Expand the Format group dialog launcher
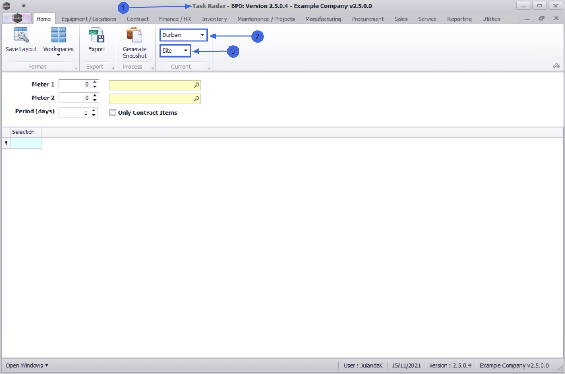Viewport: 565px width, 374px height. click(x=76, y=68)
